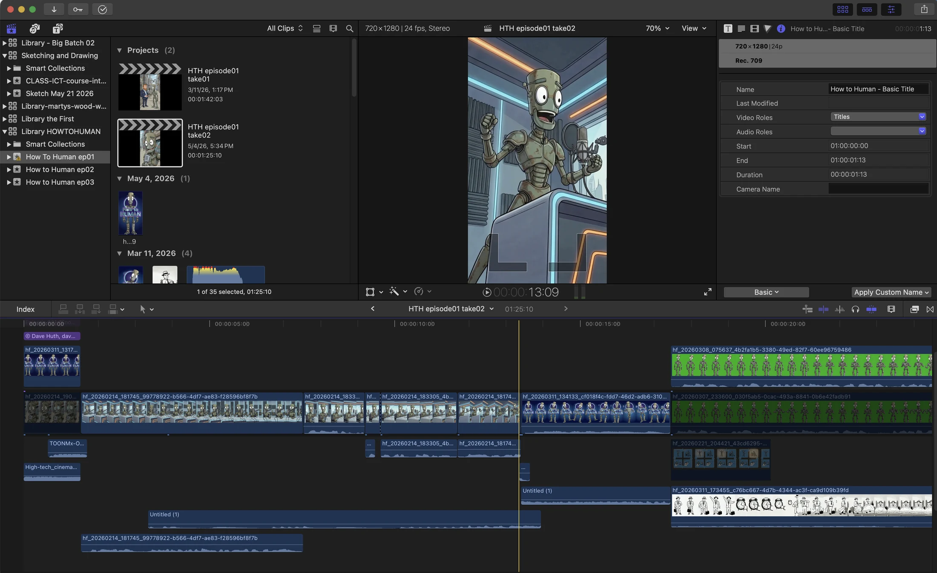Click the browser search magnifier
937x573 pixels.
350,29
